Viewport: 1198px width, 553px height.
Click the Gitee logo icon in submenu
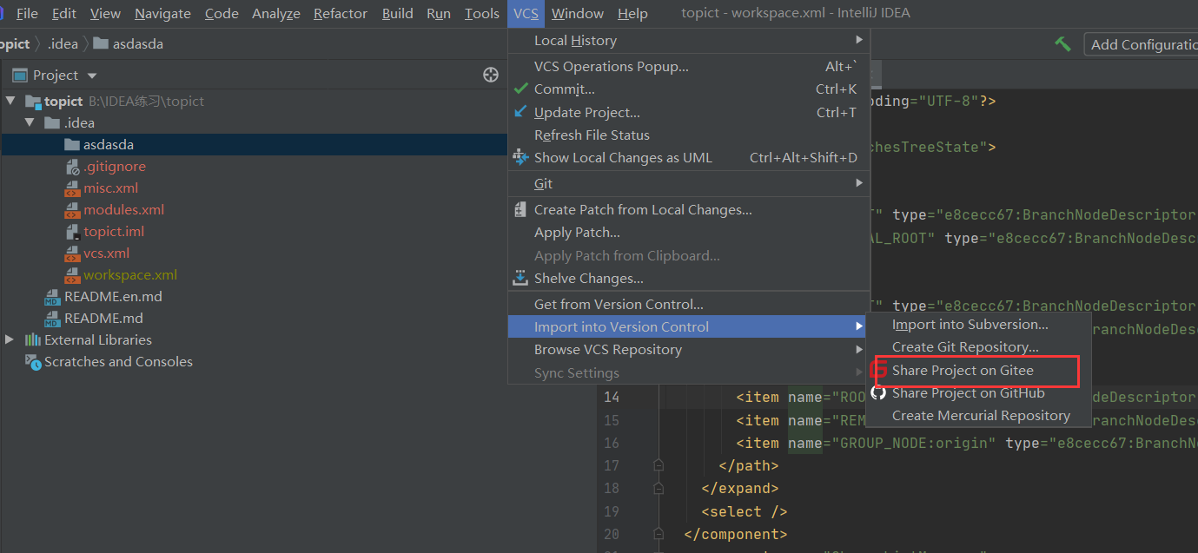click(878, 371)
